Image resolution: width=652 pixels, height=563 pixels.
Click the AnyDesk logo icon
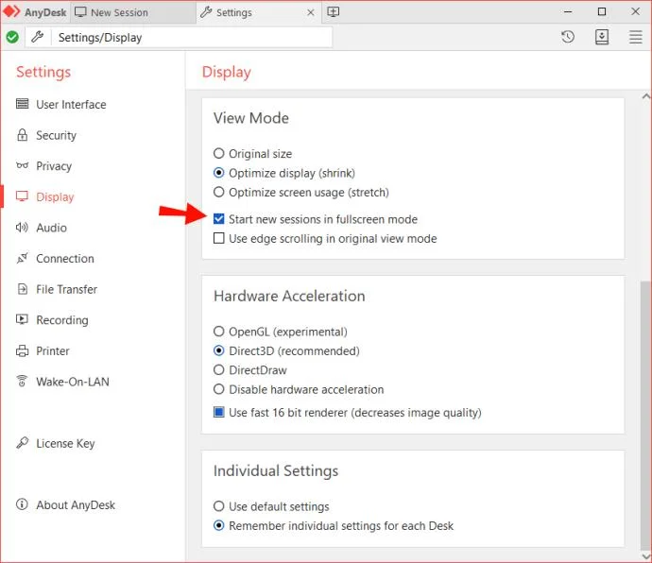click(x=11, y=11)
